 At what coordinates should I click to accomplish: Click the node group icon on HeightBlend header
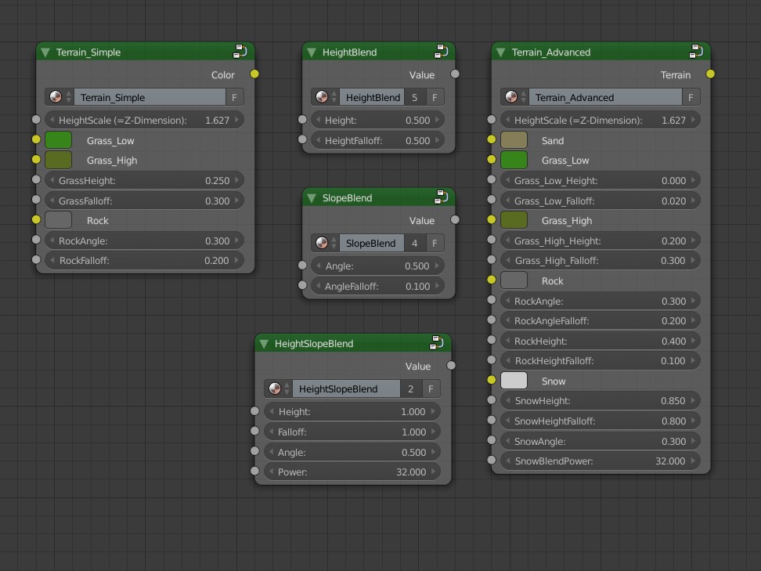441,52
